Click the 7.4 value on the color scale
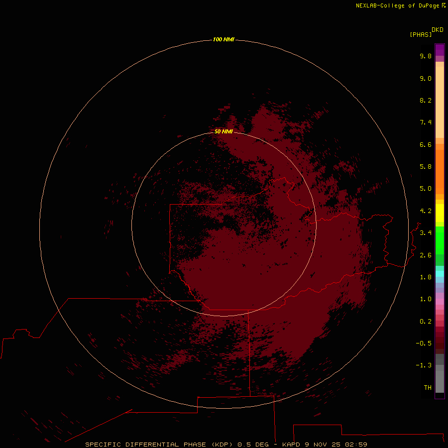This screenshot has width=448, height=448. (426, 122)
